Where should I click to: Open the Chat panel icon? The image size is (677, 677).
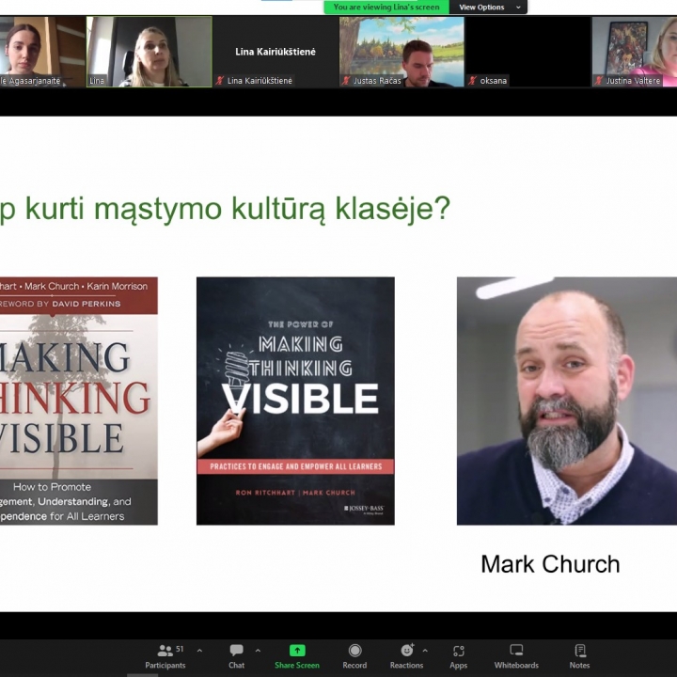(x=236, y=651)
